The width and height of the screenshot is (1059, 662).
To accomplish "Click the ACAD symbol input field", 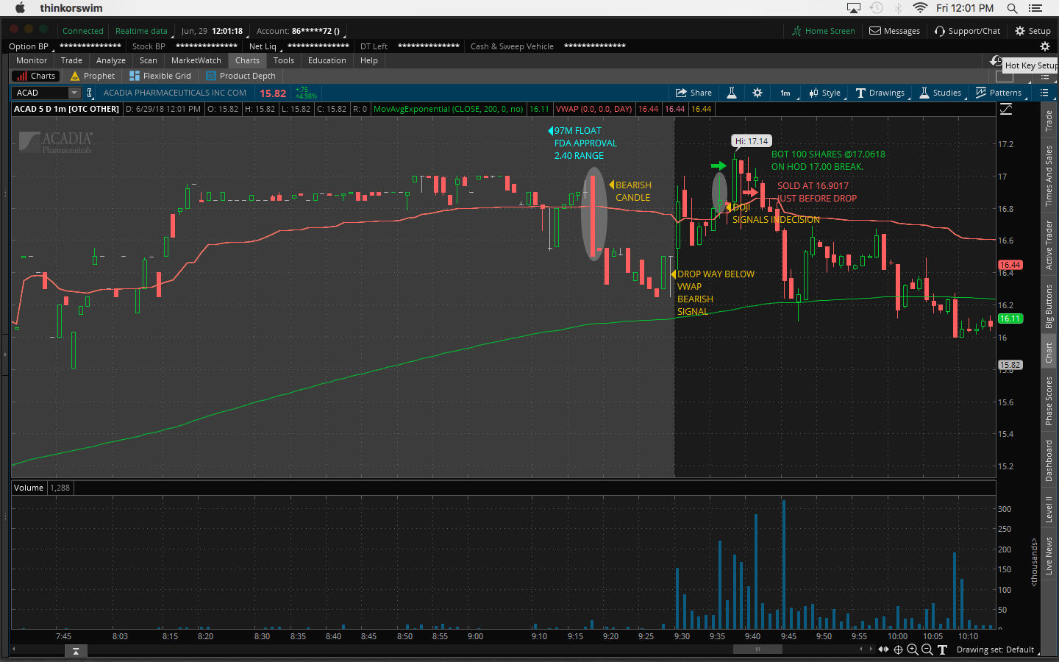I will pyautogui.click(x=42, y=93).
